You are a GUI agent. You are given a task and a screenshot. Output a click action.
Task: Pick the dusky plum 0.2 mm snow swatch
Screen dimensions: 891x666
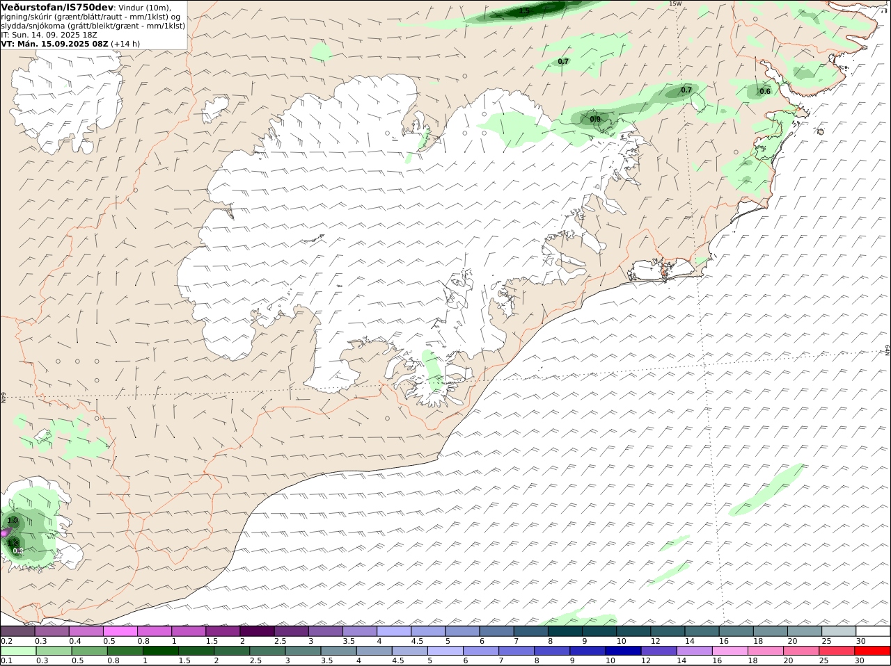point(17,631)
